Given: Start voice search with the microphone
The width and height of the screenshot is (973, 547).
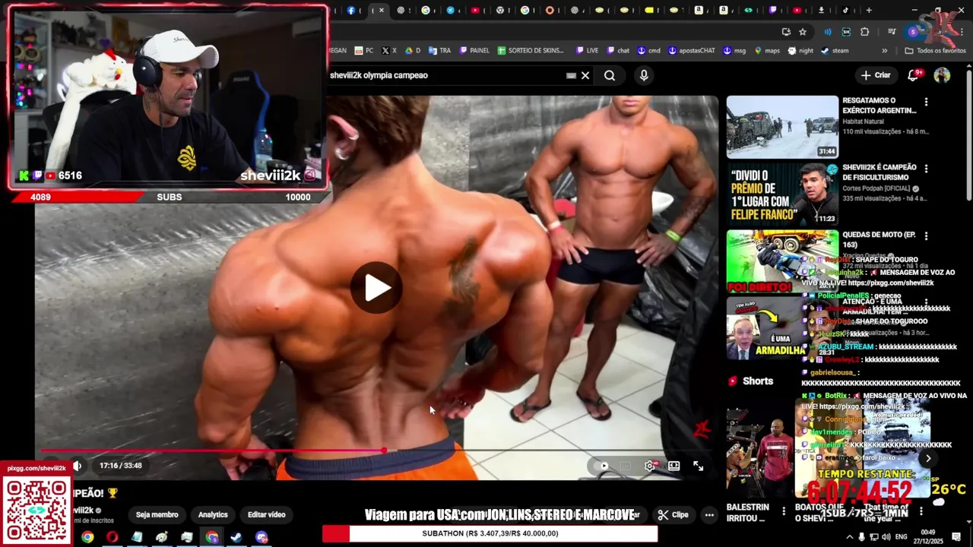Looking at the screenshot, I should [644, 75].
